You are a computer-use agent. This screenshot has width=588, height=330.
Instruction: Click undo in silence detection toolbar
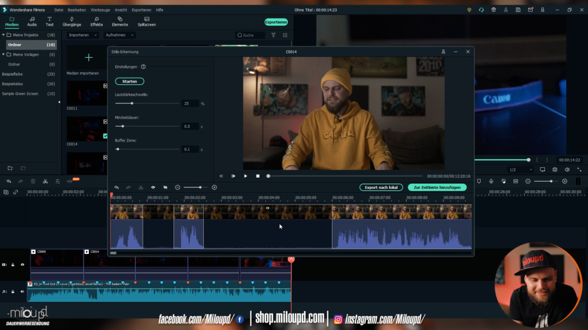pyautogui.click(x=117, y=187)
